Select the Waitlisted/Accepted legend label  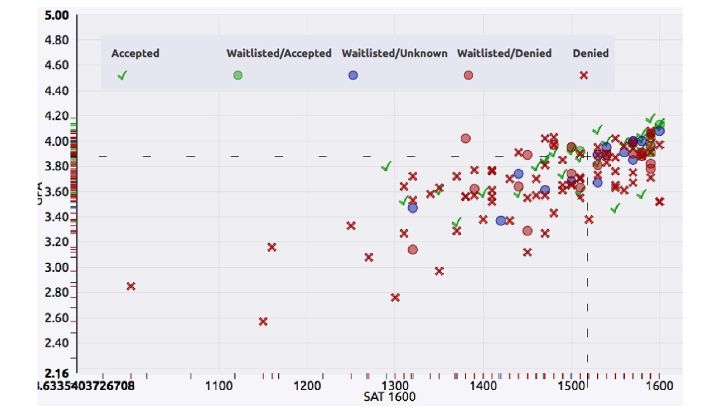click(x=279, y=53)
